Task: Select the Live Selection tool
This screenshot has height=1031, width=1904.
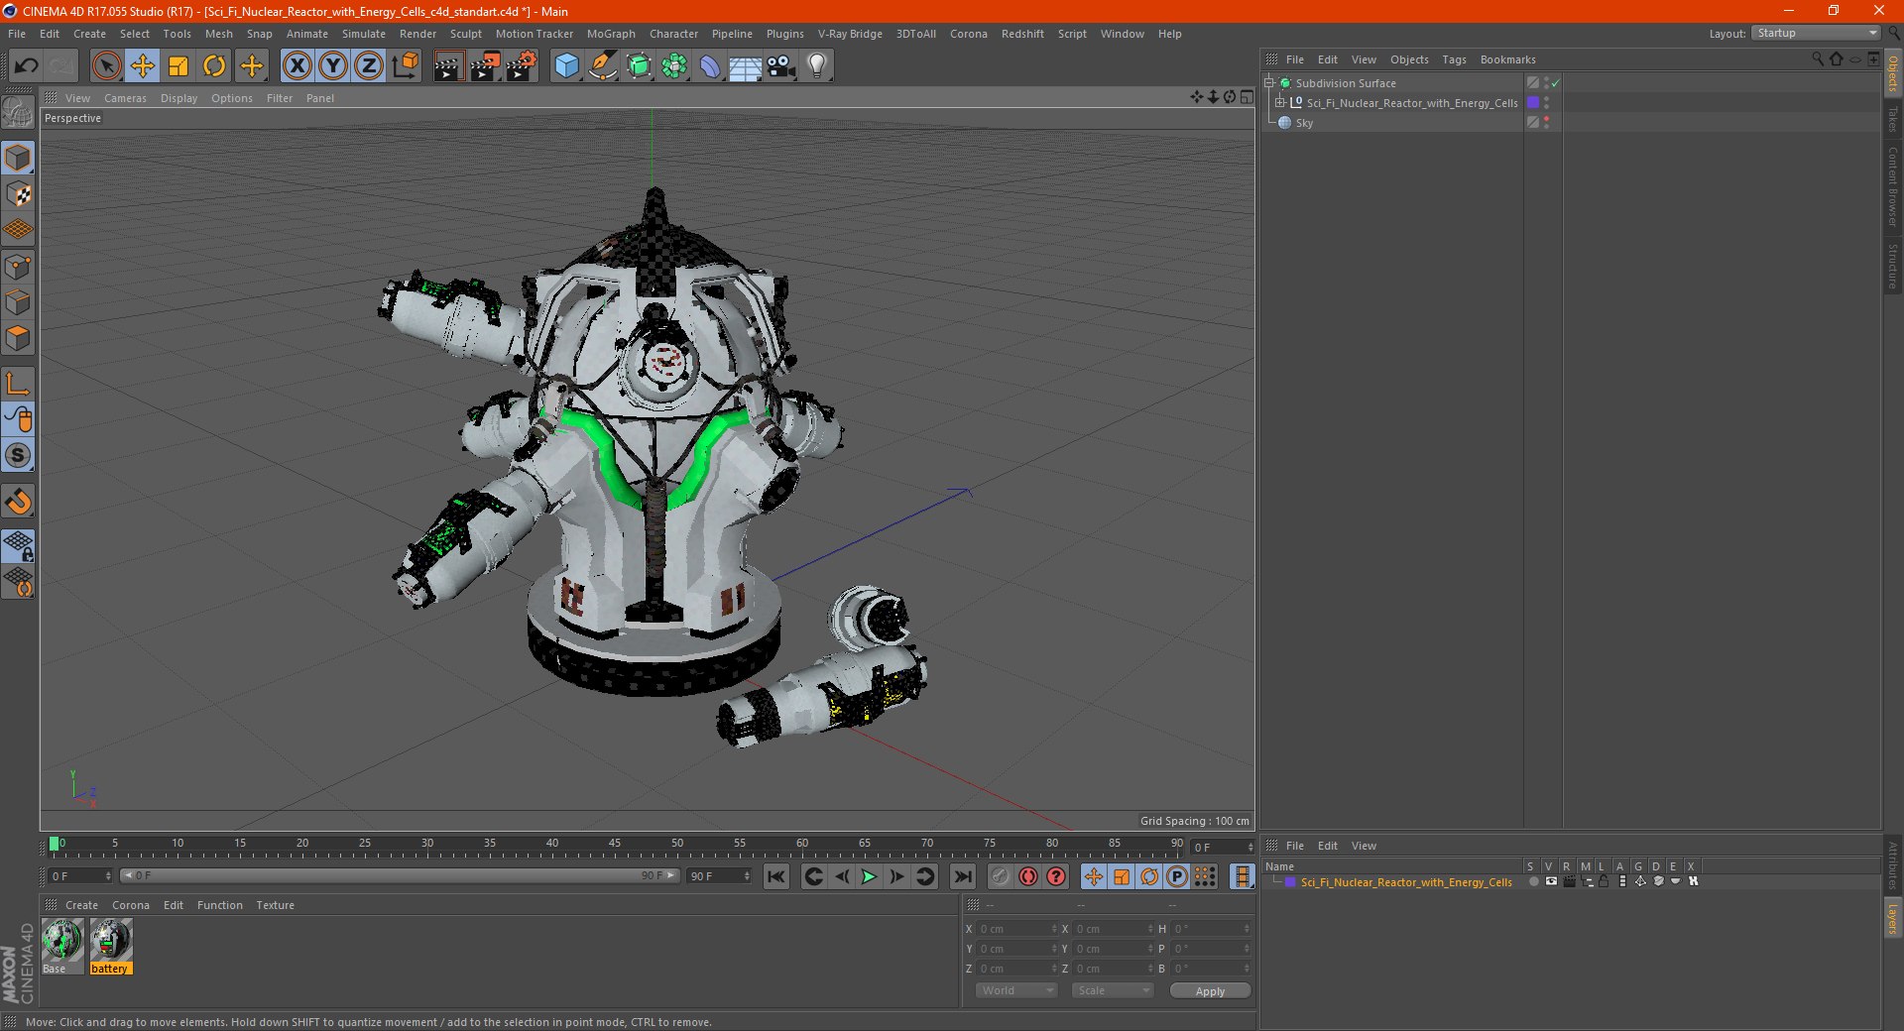Action: (106, 66)
